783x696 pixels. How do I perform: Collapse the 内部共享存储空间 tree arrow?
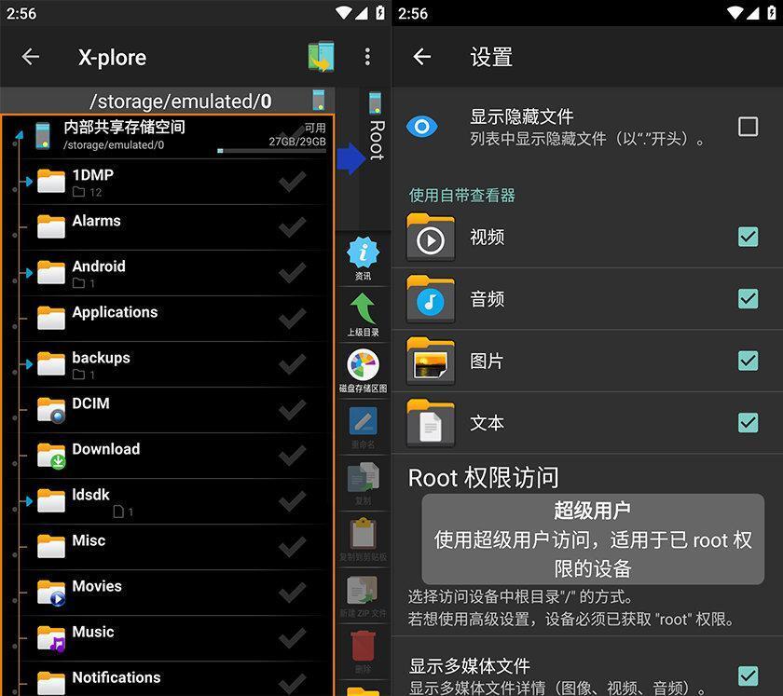coord(19,135)
